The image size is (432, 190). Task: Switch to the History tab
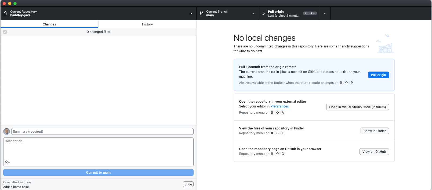pyautogui.click(x=147, y=24)
